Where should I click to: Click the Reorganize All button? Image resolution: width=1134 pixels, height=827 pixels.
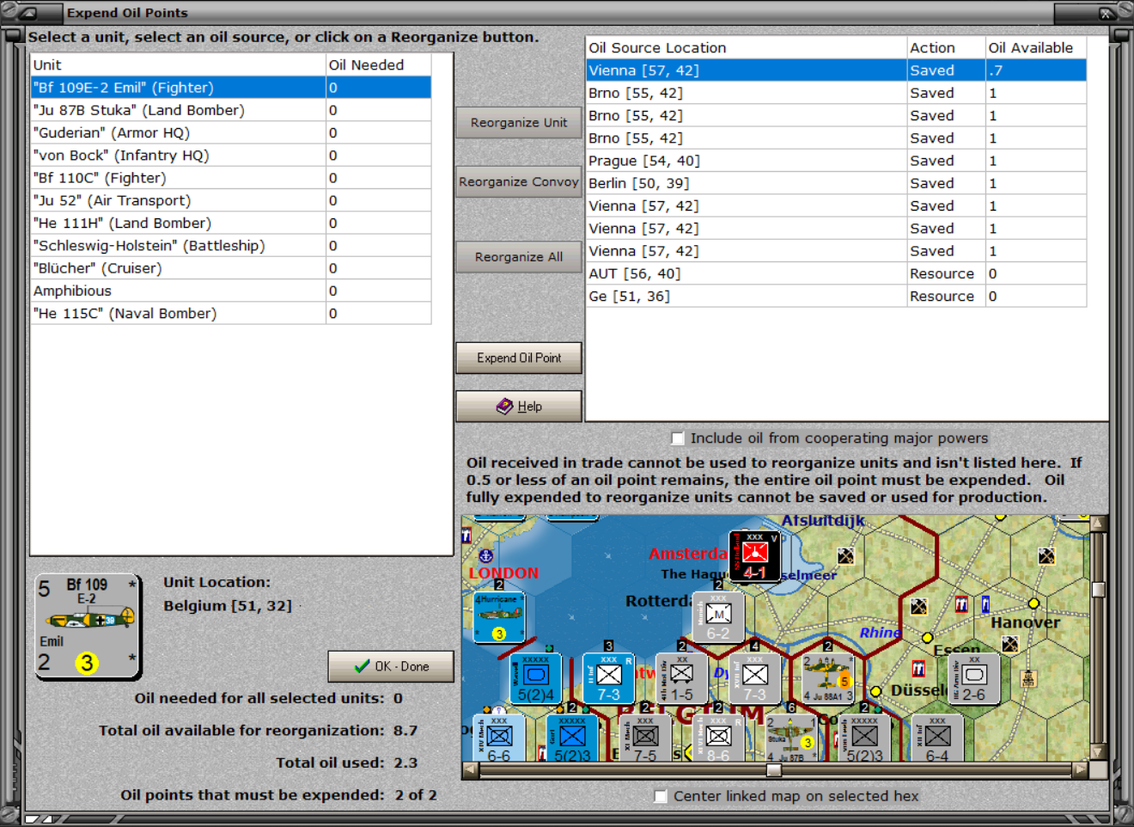click(x=519, y=257)
